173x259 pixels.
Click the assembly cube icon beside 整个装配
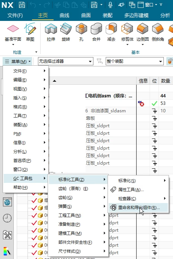click(x=170, y=61)
